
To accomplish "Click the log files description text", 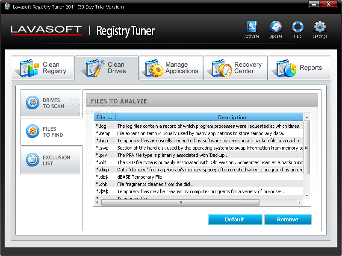I will click(209, 126).
